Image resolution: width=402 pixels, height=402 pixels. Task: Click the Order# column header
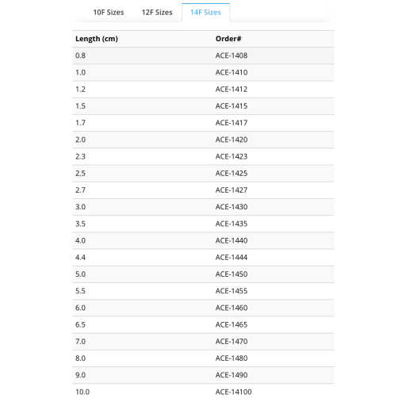tap(228, 39)
